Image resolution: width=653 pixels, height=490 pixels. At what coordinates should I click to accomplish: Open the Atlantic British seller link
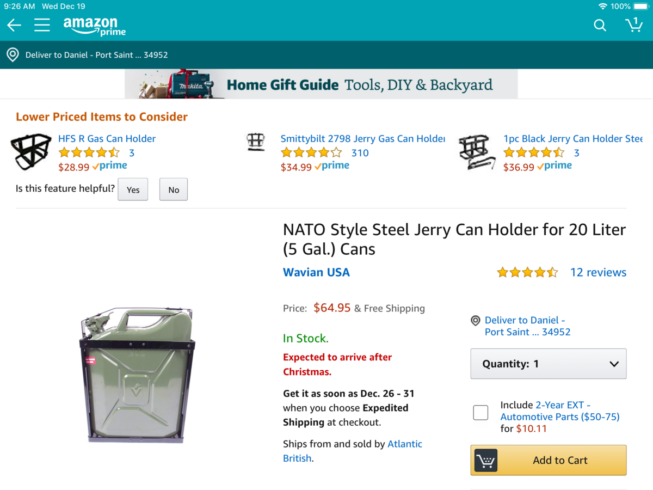tap(404, 444)
